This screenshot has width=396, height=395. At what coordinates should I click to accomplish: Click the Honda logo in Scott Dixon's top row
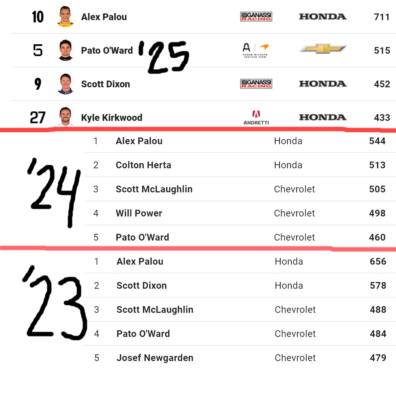pos(323,84)
